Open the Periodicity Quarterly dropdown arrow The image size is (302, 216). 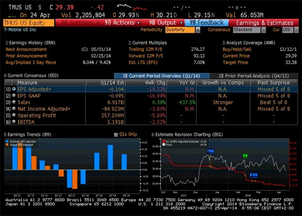[x=198, y=30]
